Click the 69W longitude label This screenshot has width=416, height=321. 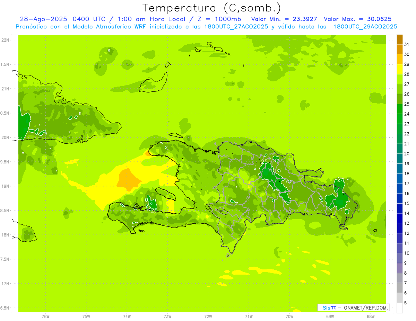point(330,316)
